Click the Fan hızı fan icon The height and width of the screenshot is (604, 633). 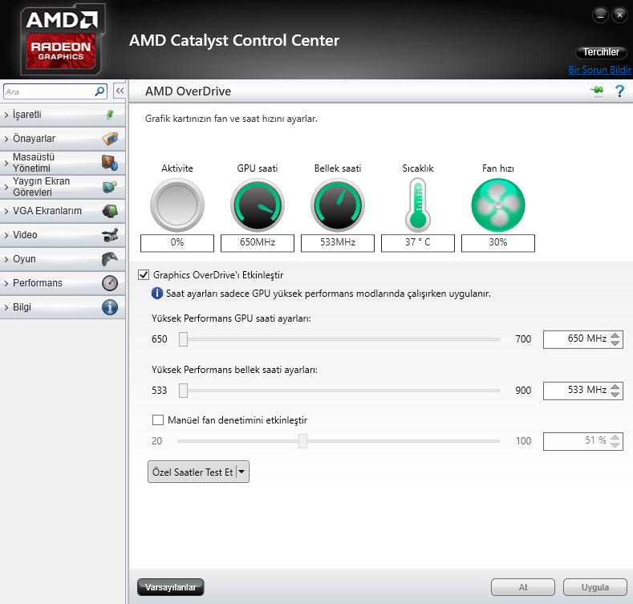tap(498, 205)
